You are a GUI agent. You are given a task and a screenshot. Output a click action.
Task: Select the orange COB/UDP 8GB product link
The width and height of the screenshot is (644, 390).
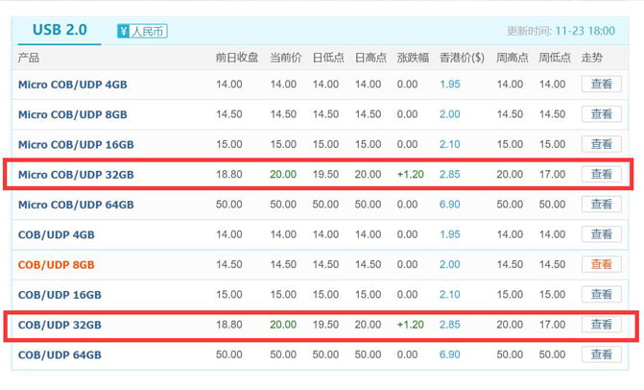click(x=57, y=264)
